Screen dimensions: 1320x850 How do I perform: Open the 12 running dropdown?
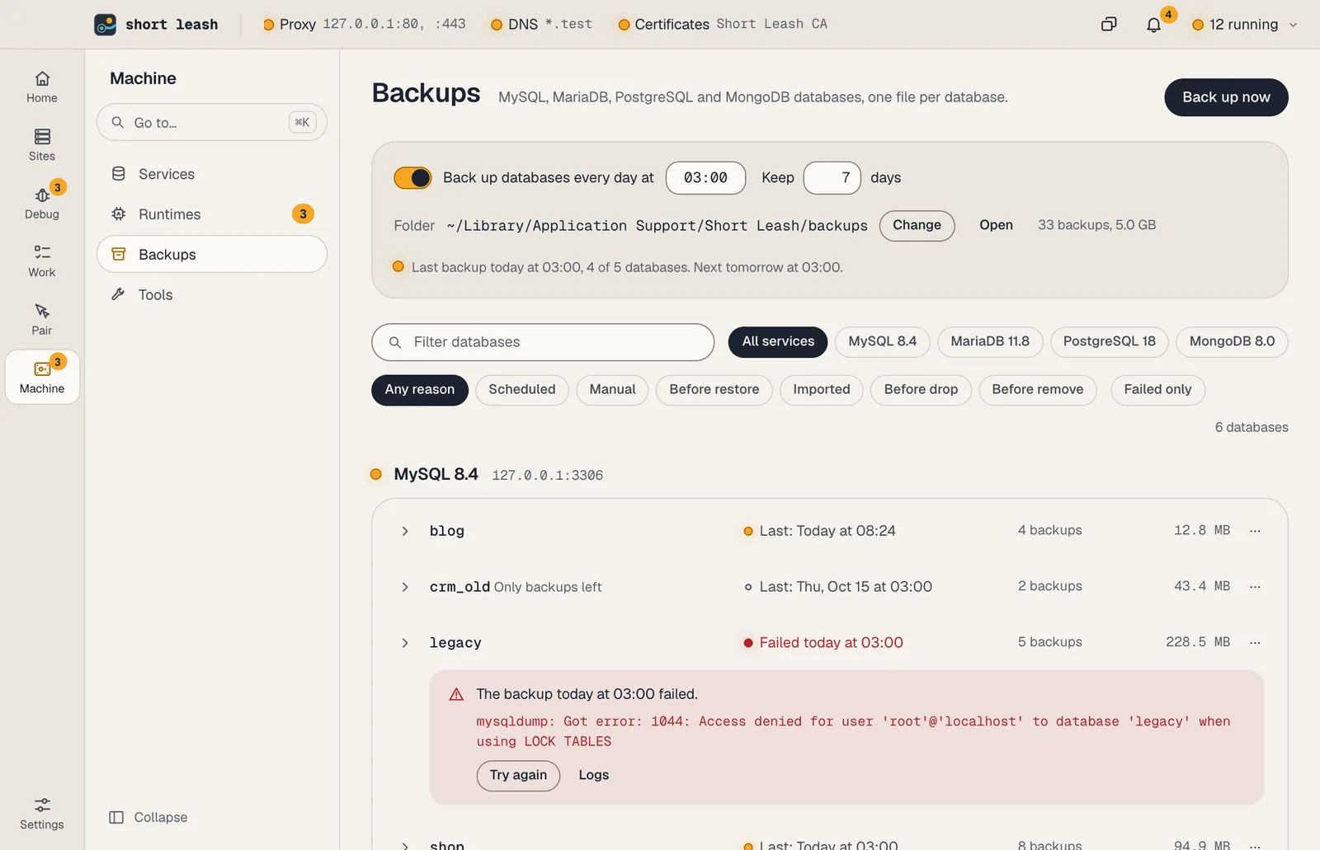(1245, 25)
